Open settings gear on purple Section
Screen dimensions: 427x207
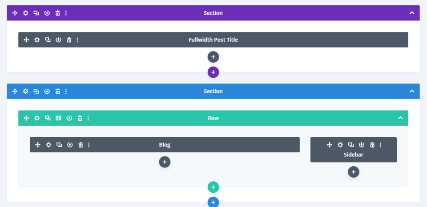[x=25, y=13]
